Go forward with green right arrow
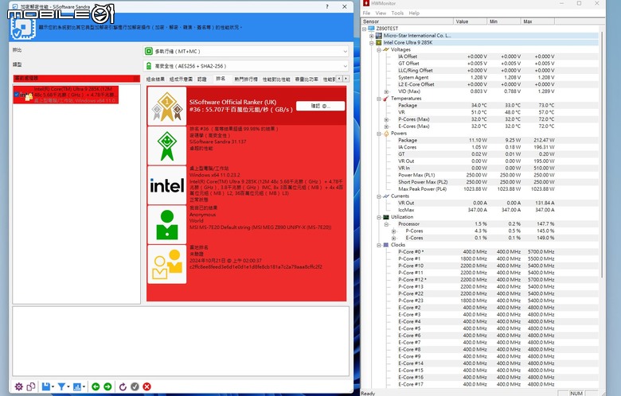Image resolution: width=621 pixels, height=396 pixels. [107, 386]
